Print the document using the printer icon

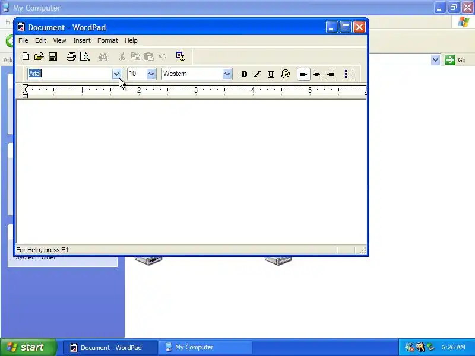click(71, 56)
